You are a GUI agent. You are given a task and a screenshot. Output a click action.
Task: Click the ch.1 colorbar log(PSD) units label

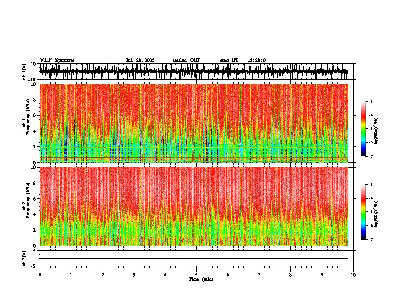coord(376,131)
